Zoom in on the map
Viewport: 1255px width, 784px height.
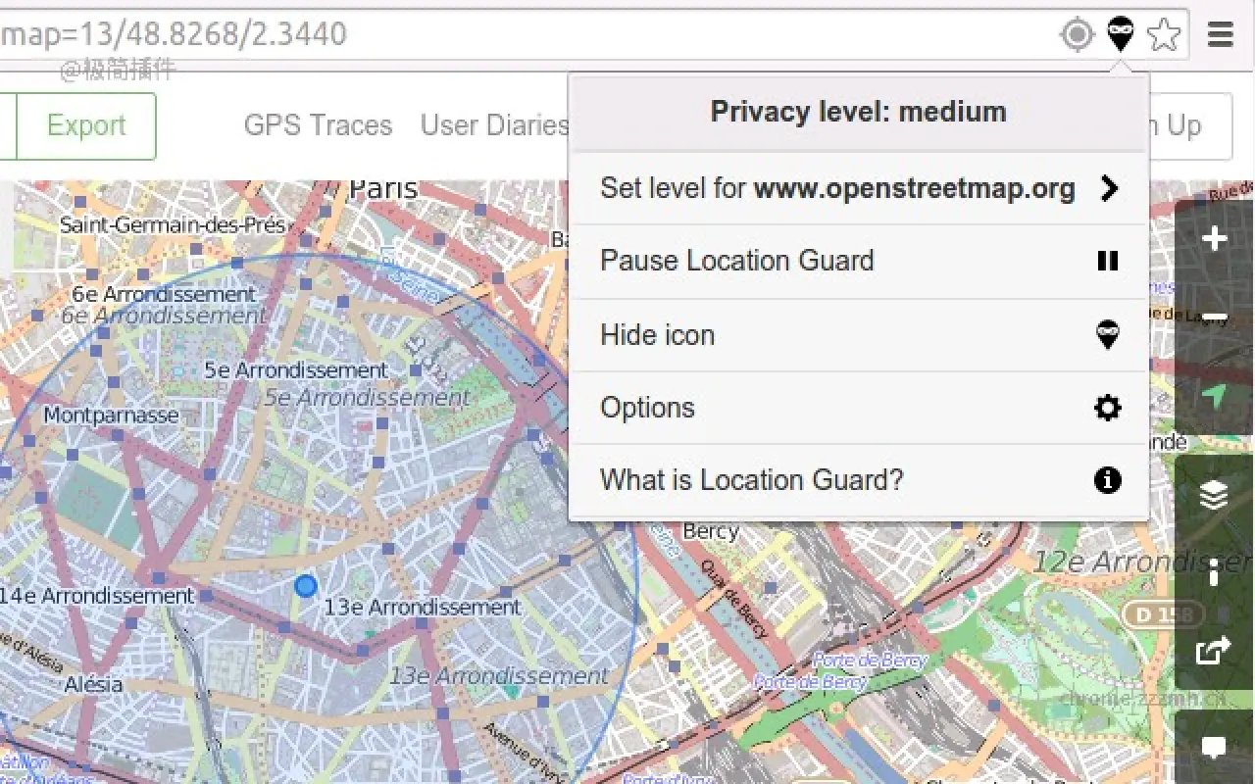pyautogui.click(x=1213, y=236)
